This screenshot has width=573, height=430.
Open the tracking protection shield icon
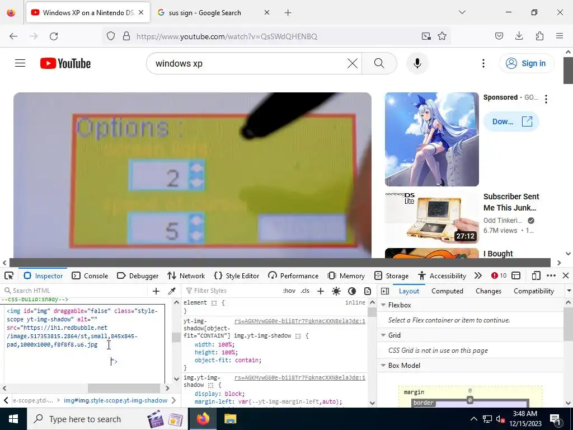coord(111,36)
